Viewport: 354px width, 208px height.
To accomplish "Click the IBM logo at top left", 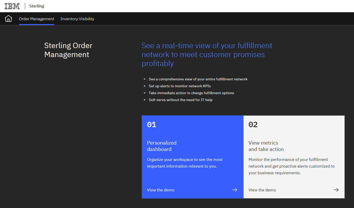I will (x=12, y=6).
